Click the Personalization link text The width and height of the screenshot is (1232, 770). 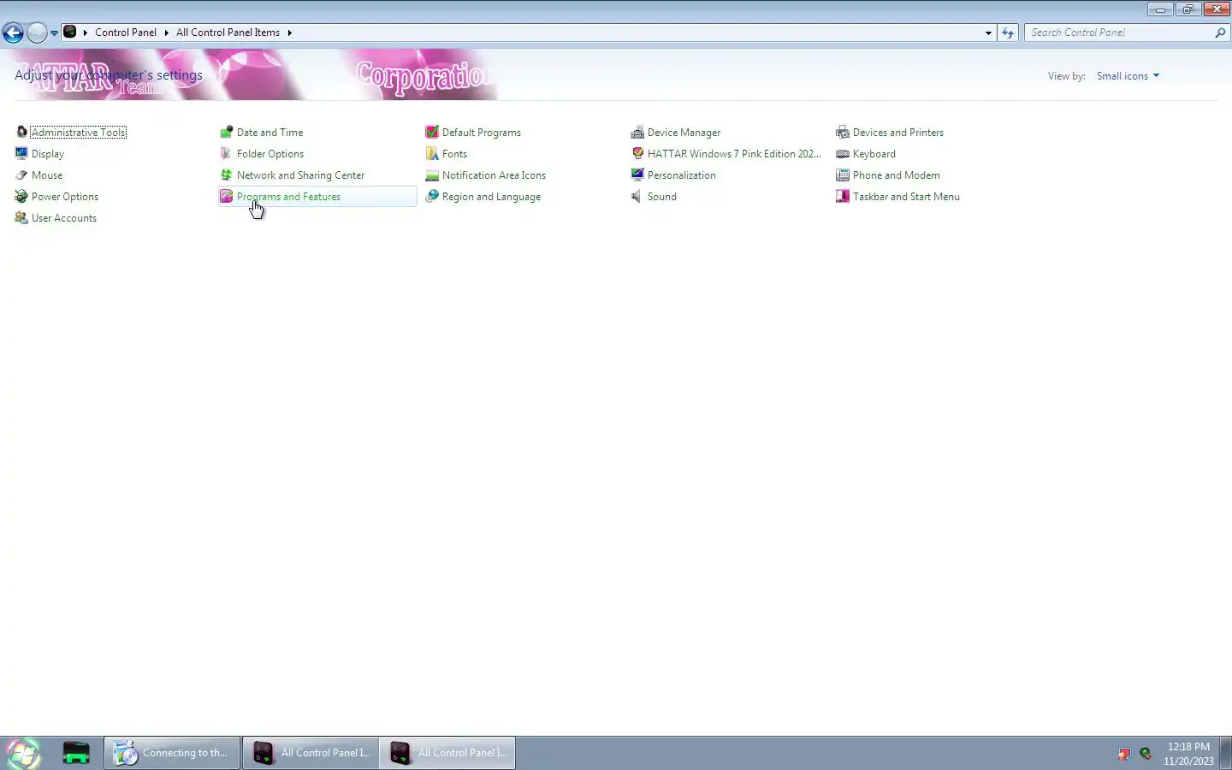682,175
